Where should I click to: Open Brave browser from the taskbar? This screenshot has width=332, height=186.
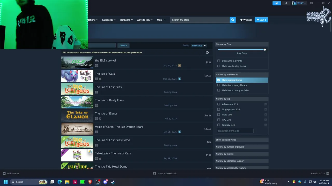tap(90, 182)
